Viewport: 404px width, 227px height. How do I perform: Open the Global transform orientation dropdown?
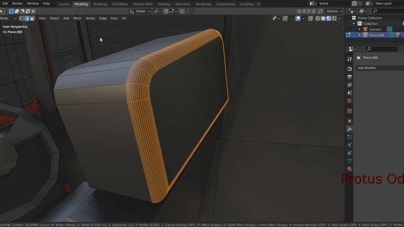tap(140, 11)
